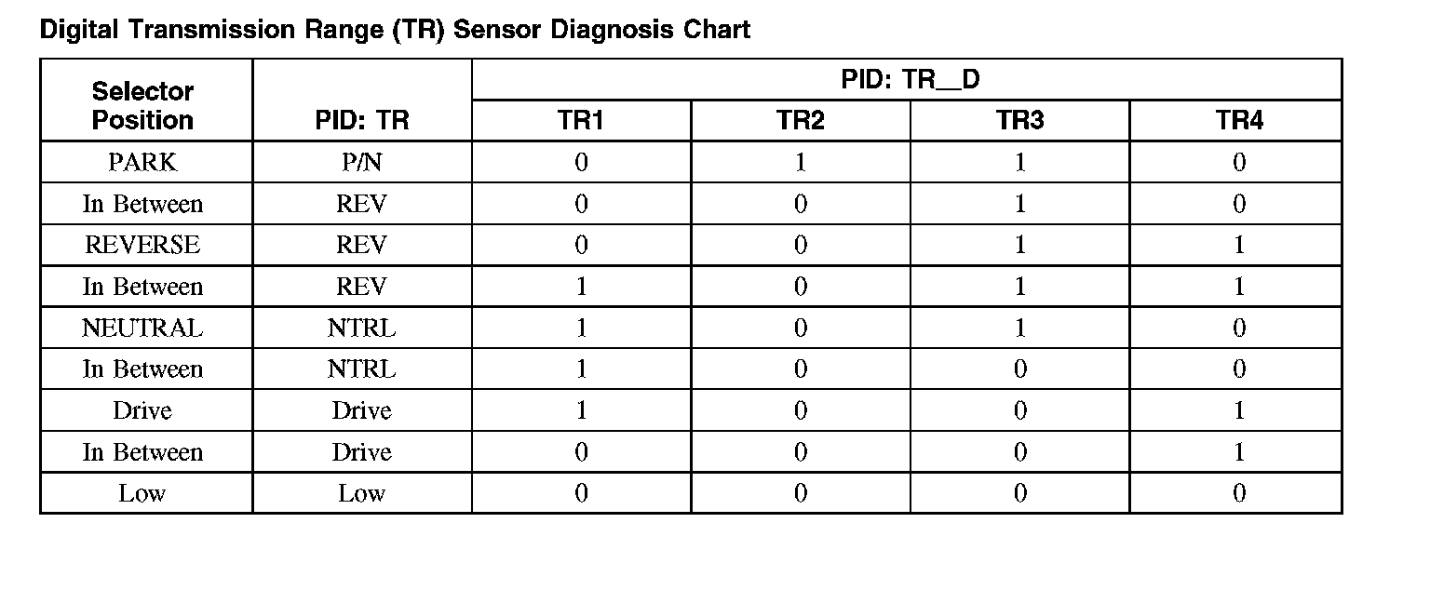
Task: Click the Digital Transmission Range chart title
Action: (395, 30)
